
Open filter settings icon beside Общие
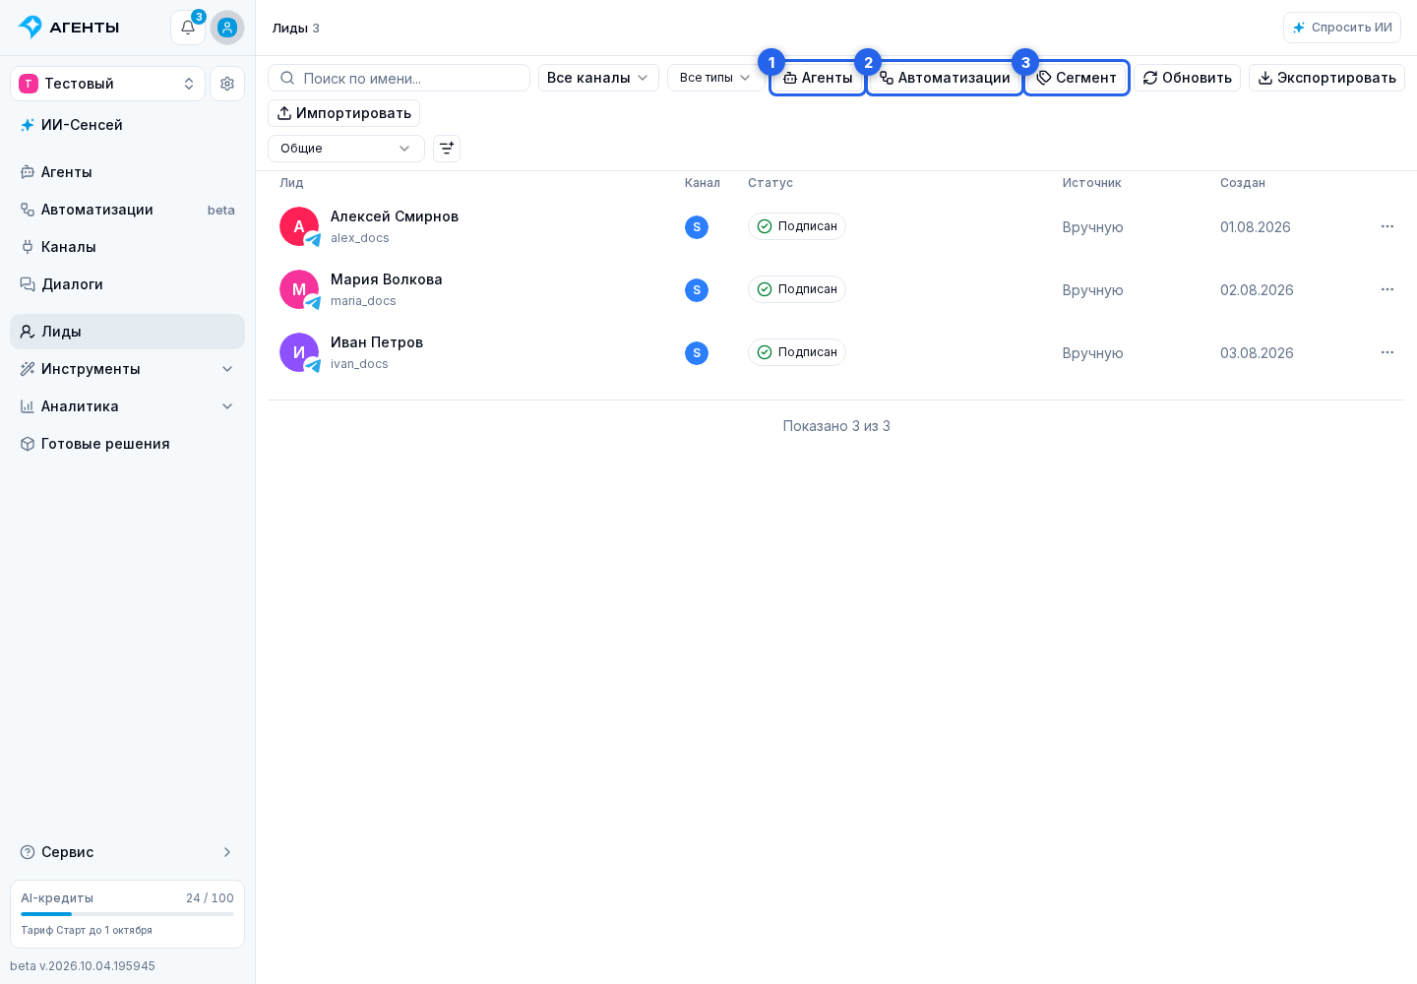point(447,149)
